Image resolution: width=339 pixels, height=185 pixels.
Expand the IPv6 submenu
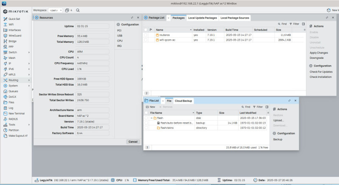point(29,69)
